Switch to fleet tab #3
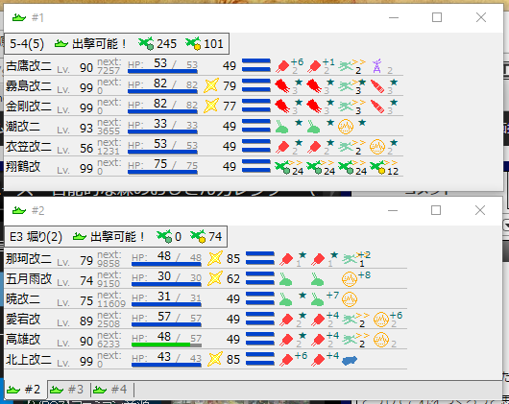This screenshot has width=509, height=404. 68,389
